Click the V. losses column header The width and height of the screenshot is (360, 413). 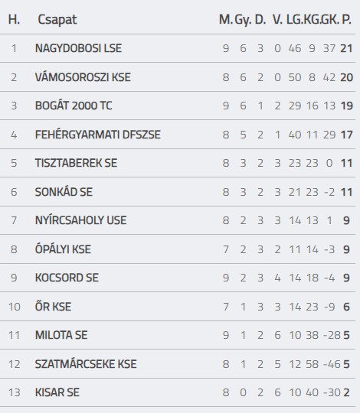click(x=277, y=19)
